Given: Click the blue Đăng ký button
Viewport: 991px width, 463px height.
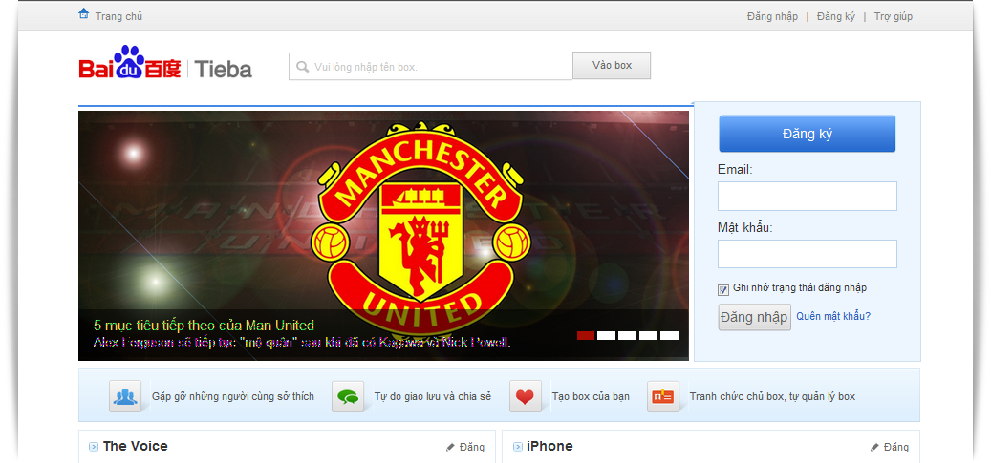Looking at the screenshot, I should pos(808,134).
